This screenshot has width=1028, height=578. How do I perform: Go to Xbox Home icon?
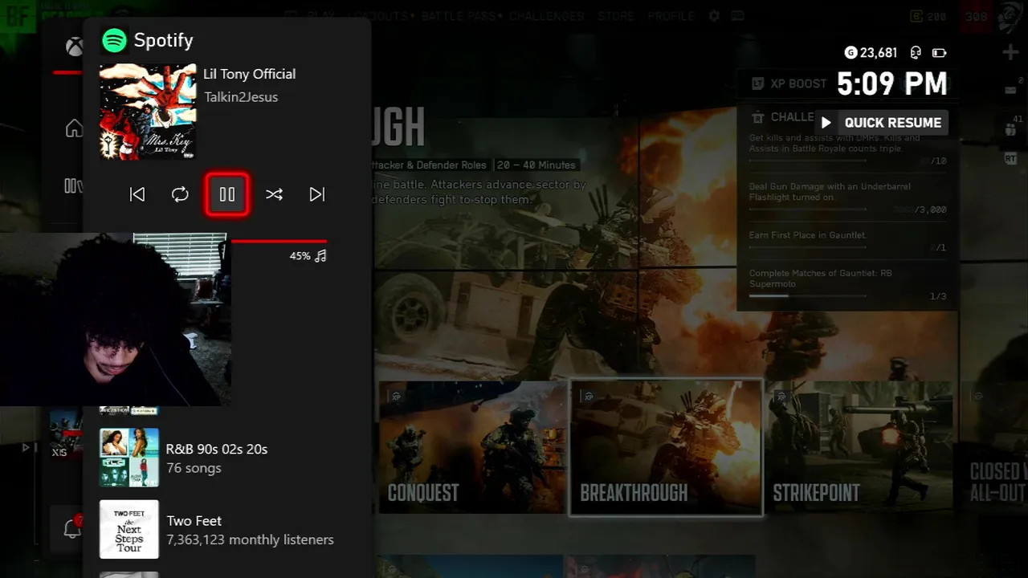click(x=74, y=128)
